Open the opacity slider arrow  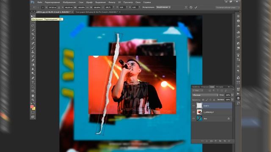(x=232, y=95)
